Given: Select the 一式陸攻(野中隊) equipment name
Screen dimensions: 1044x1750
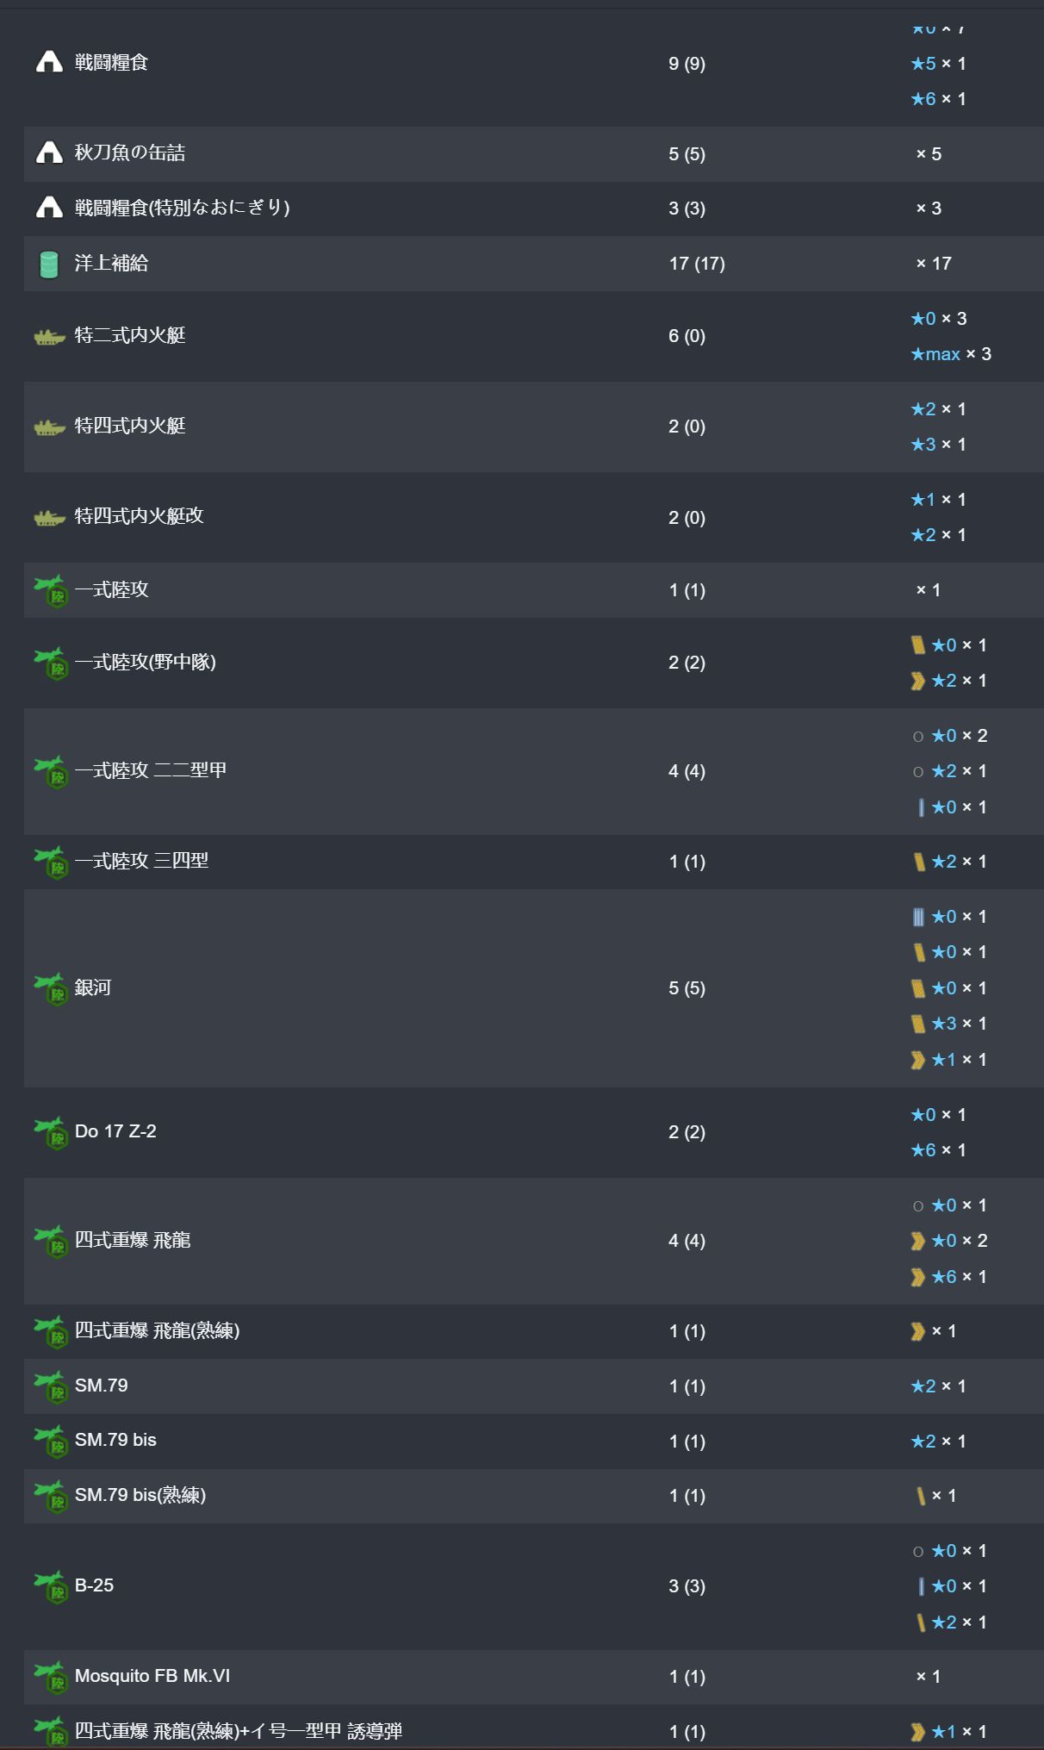Looking at the screenshot, I should click(x=146, y=662).
